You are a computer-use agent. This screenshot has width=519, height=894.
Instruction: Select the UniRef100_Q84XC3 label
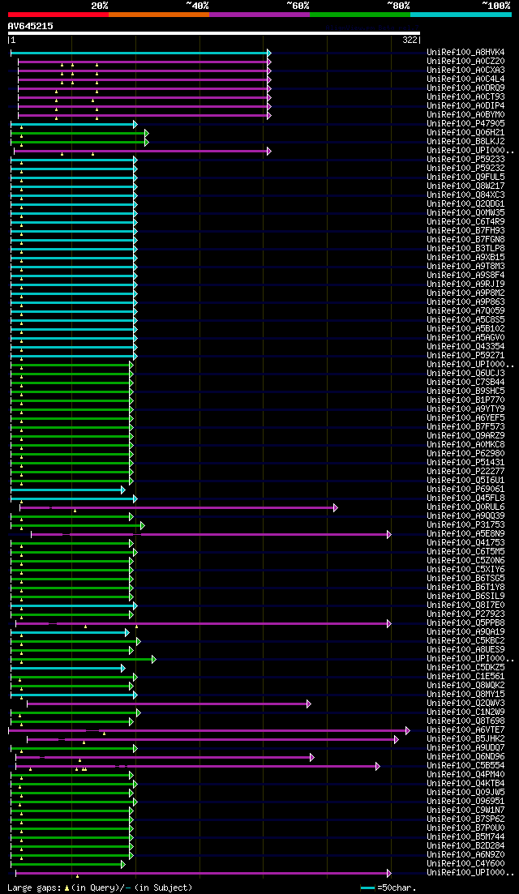(465, 195)
